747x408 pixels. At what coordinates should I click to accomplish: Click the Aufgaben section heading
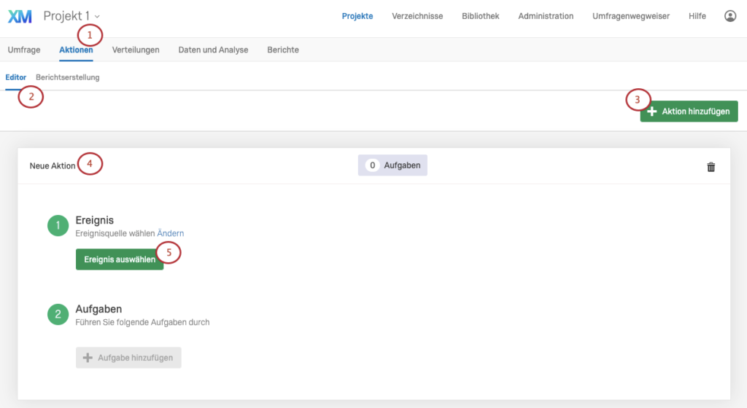[98, 309]
